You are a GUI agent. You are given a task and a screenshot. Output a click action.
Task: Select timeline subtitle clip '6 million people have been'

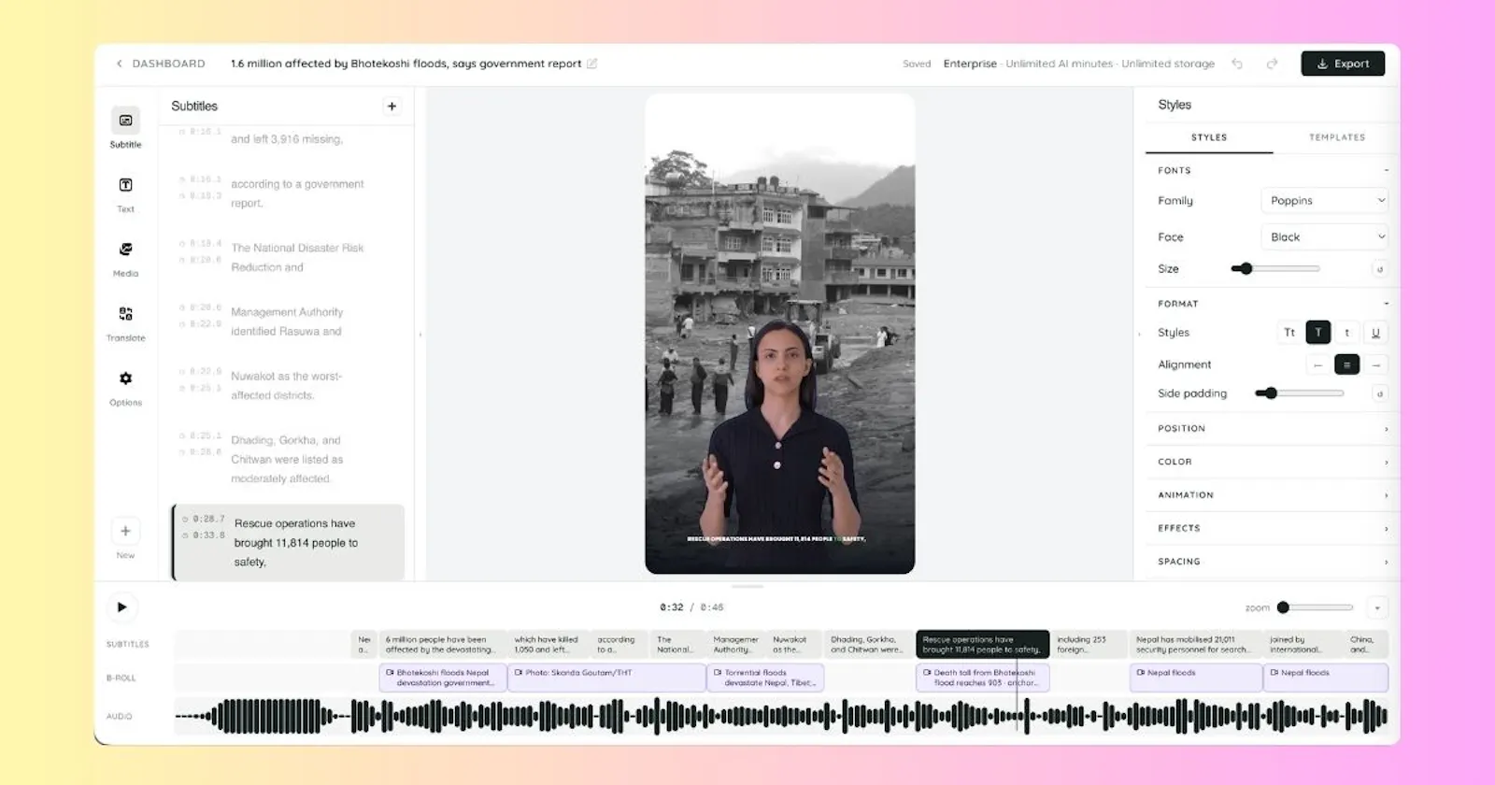click(443, 645)
